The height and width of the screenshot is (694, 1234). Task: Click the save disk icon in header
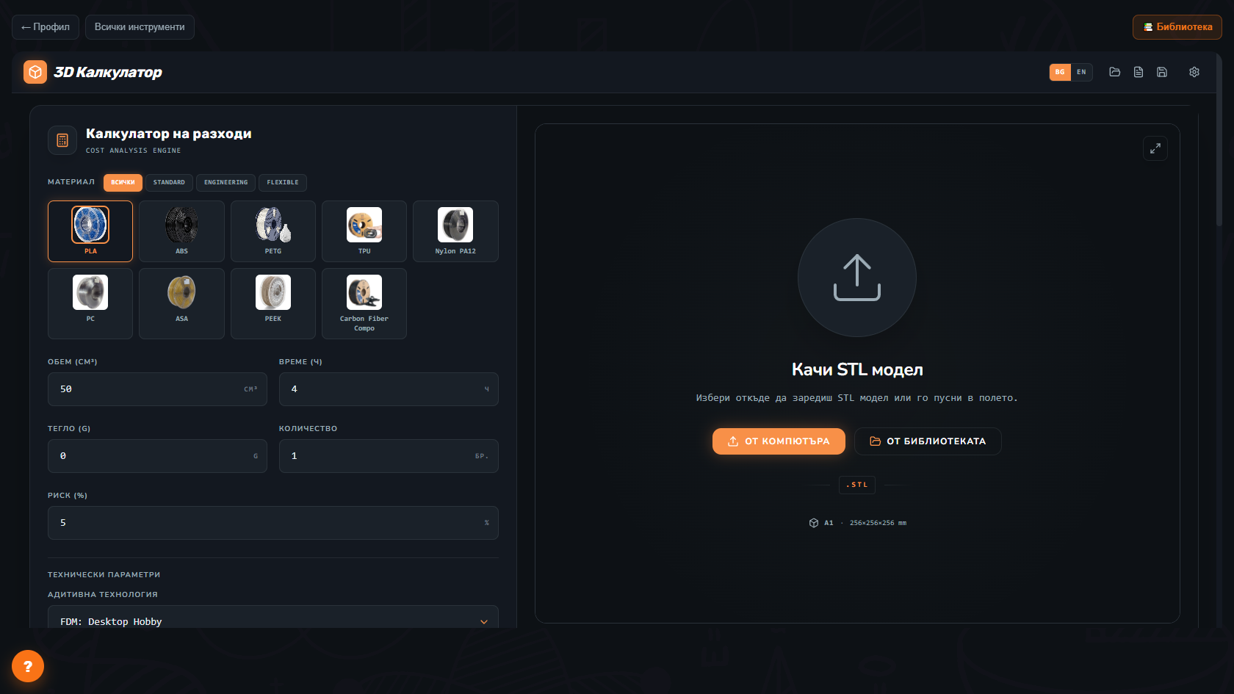[1162, 72]
